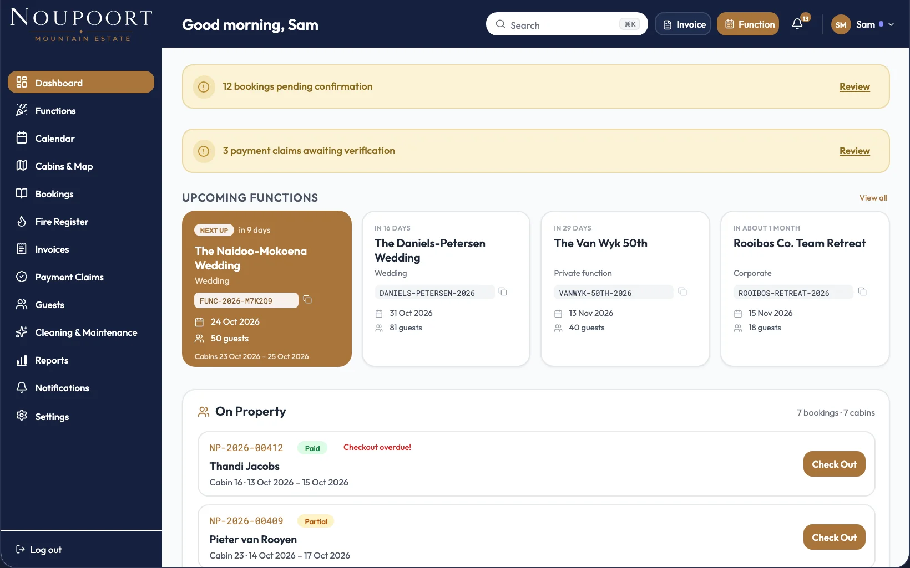Expand the Sam user menu chevron
Image resolution: width=910 pixels, height=568 pixels.
pyautogui.click(x=891, y=24)
